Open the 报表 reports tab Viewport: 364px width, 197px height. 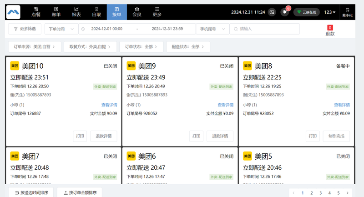pos(76,12)
